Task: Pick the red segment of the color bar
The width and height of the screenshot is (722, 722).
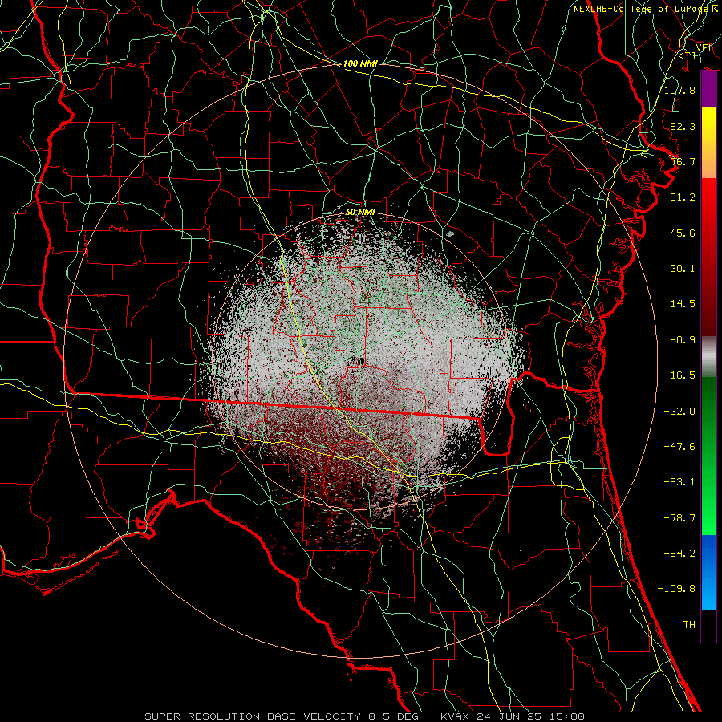Action: pyautogui.click(x=708, y=257)
